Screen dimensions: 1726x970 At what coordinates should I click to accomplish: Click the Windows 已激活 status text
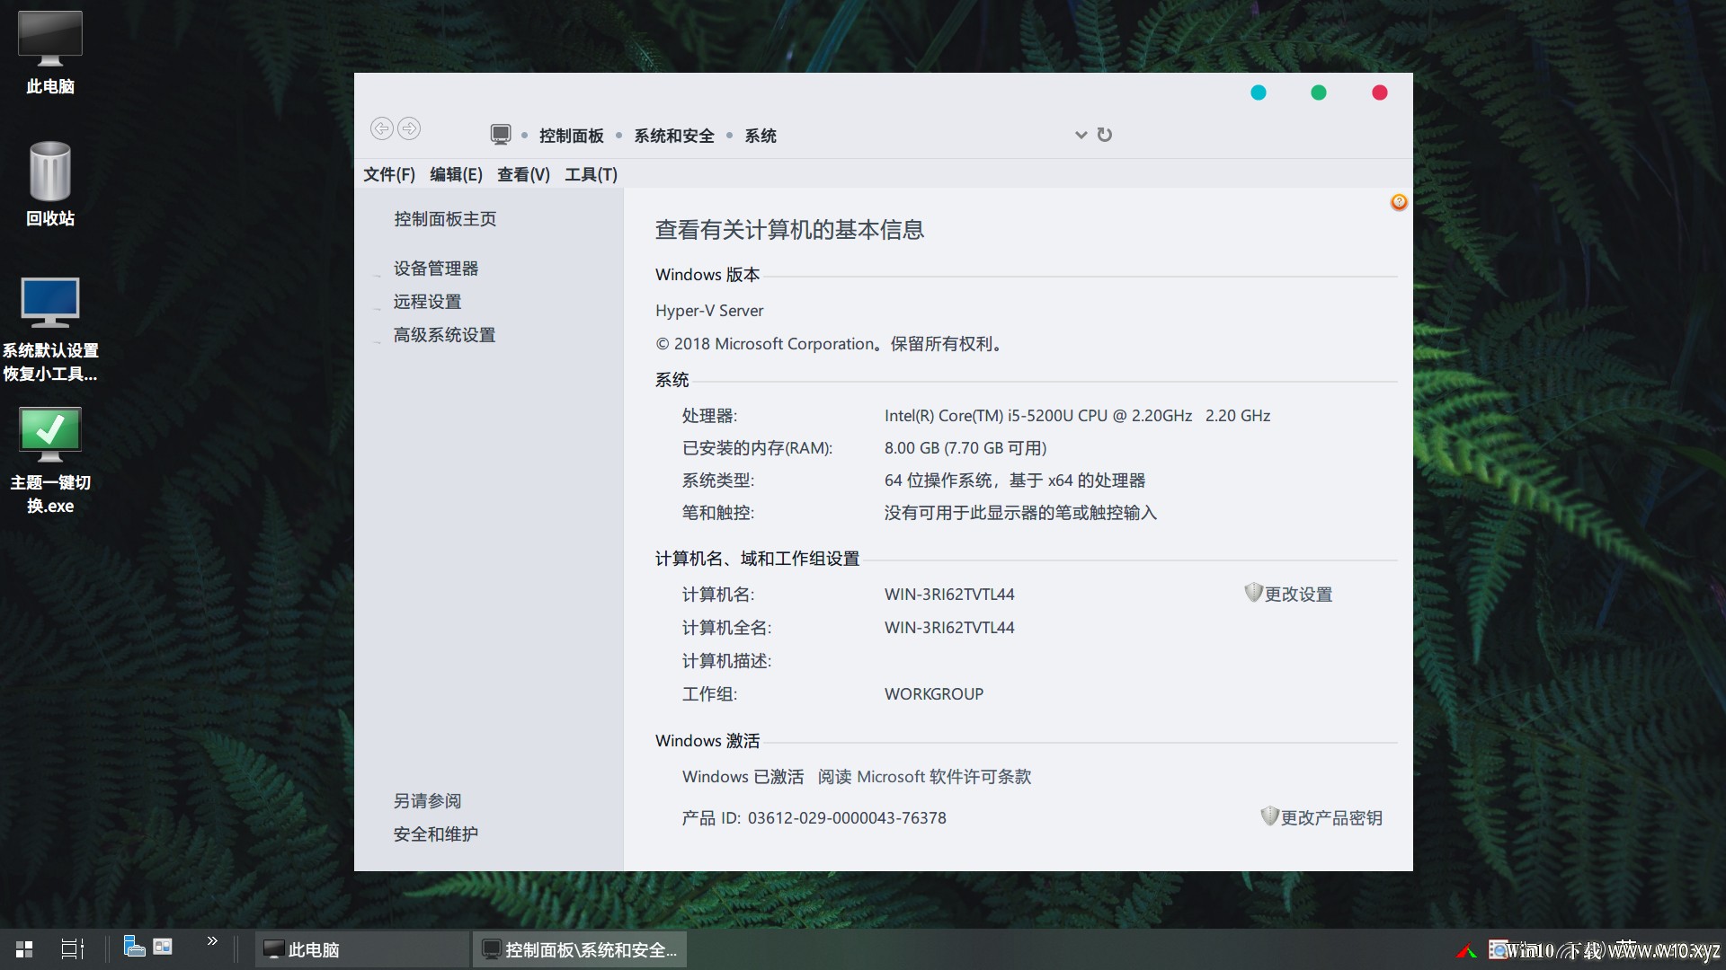[743, 777]
